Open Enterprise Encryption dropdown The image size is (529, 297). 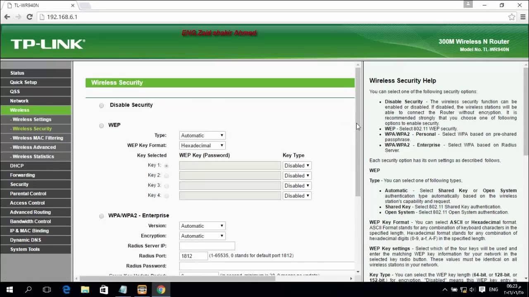click(203, 236)
